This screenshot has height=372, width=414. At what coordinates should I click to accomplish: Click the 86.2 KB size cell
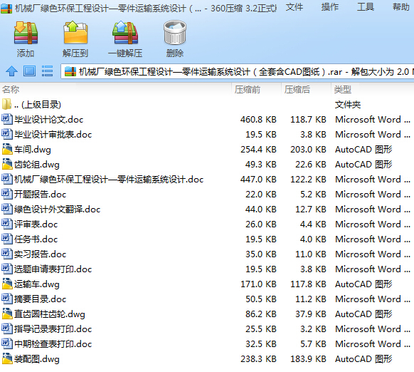pos(260,314)
